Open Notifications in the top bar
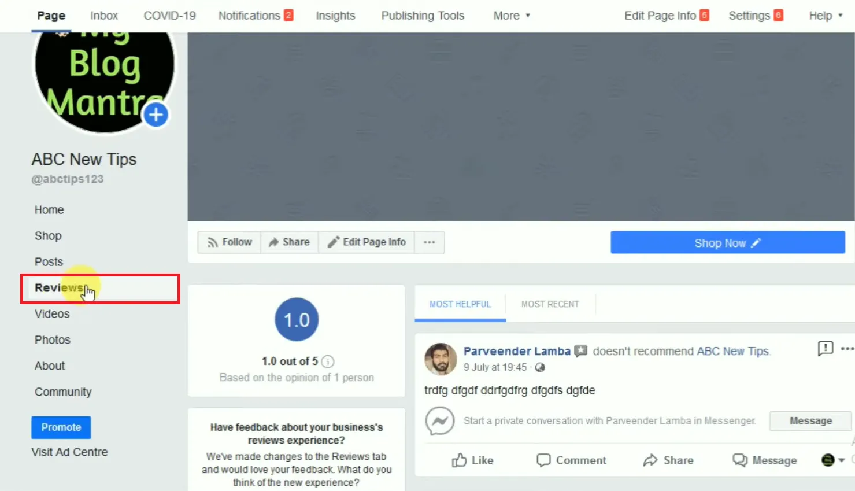This screenshot has height=491, width=855. coord(256,16)
